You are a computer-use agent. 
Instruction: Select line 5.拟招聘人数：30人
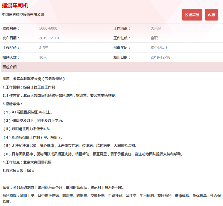(x=18, y=171)
